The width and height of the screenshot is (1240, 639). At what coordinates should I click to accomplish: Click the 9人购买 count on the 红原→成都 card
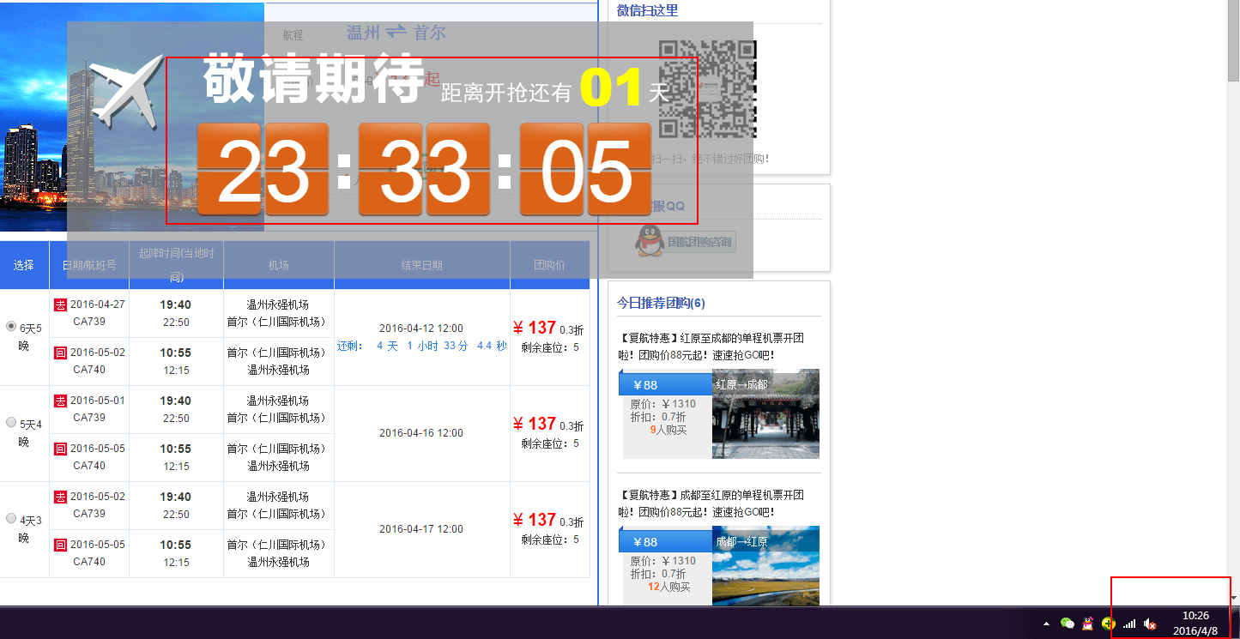tap(668, 430)
